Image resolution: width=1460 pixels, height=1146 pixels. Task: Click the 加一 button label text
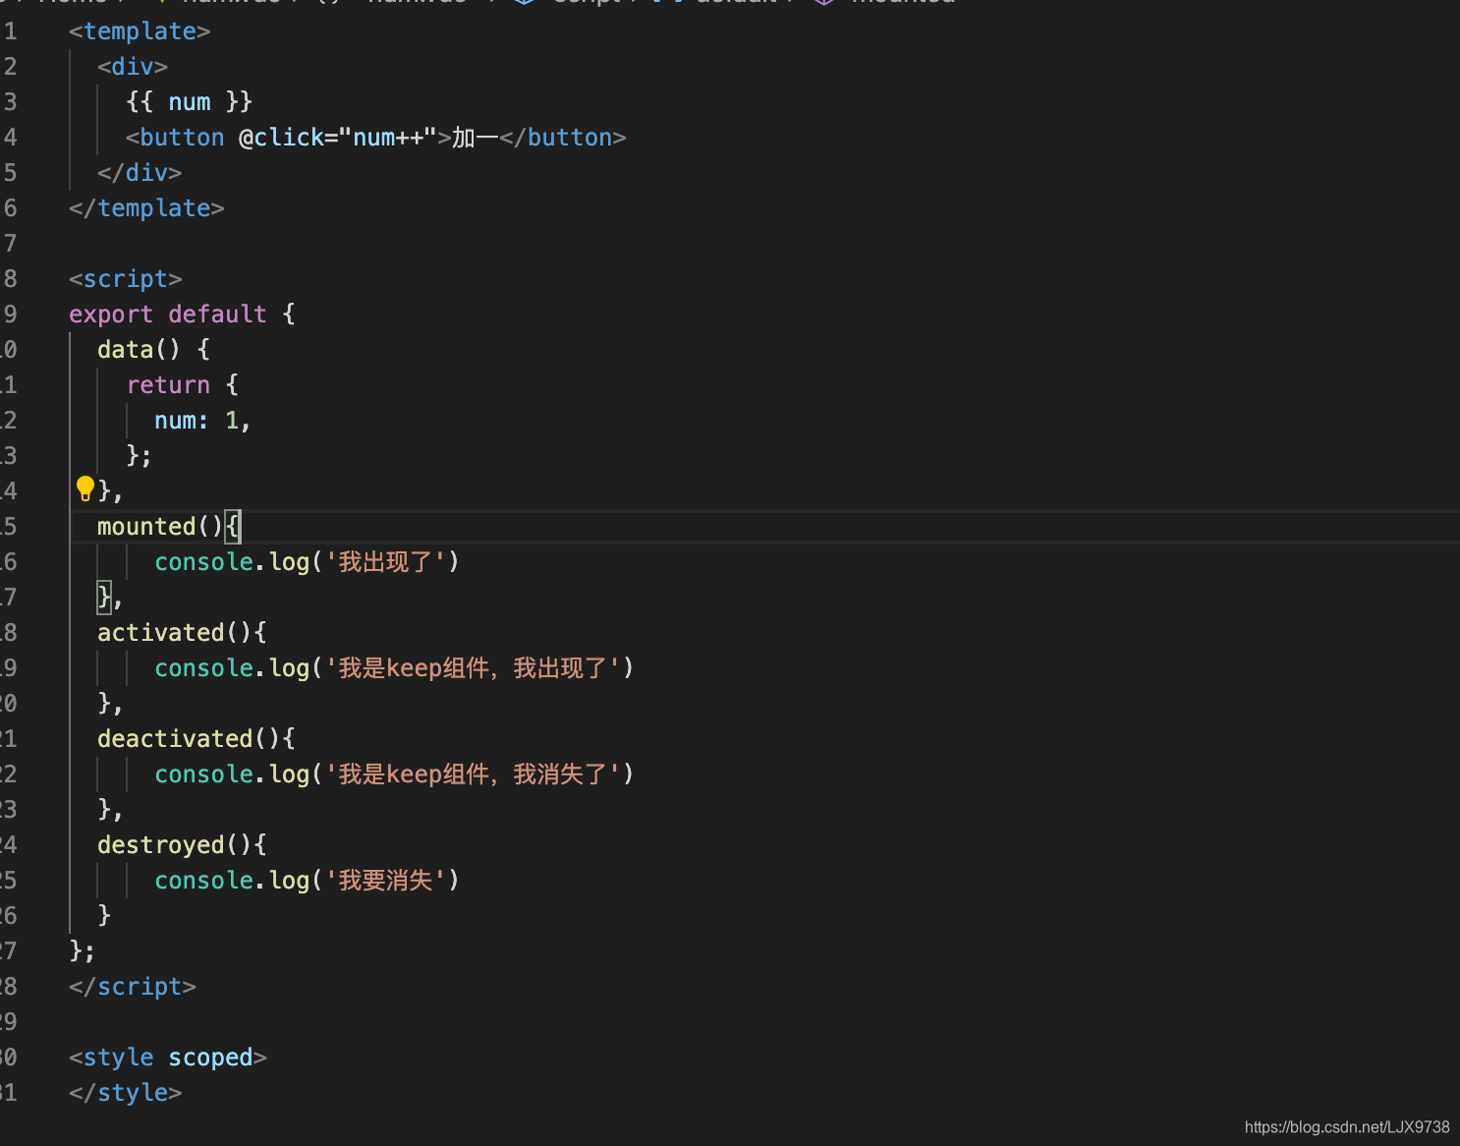(476, 138)
